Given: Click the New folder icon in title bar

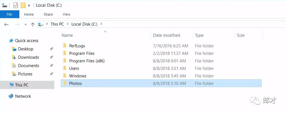Looking at the screenshot, I should pos(23,5).
